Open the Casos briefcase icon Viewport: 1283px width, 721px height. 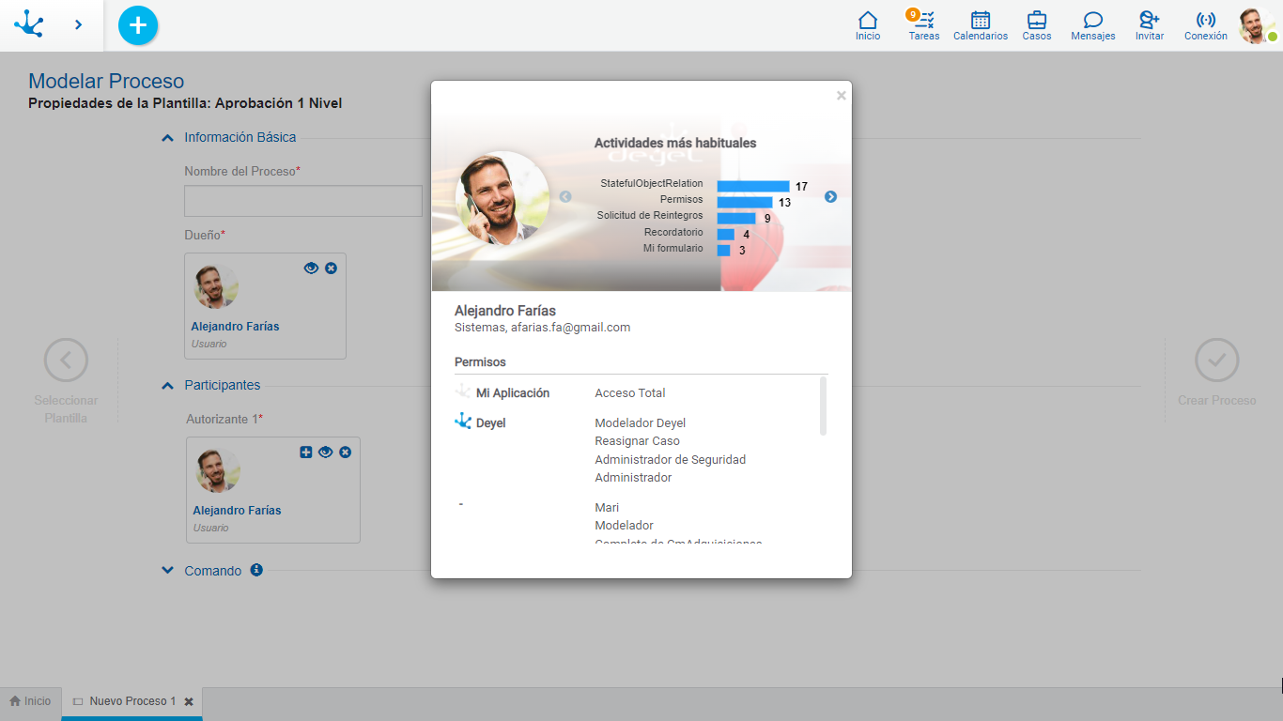click(1037, 25)
